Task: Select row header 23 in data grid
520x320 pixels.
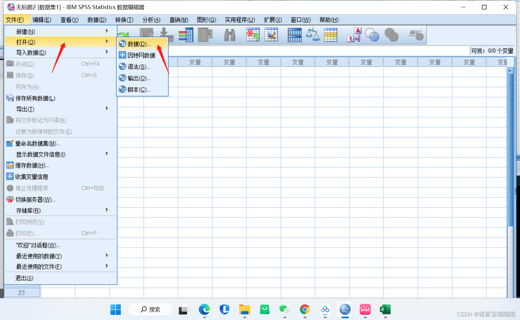Action: 23,293
